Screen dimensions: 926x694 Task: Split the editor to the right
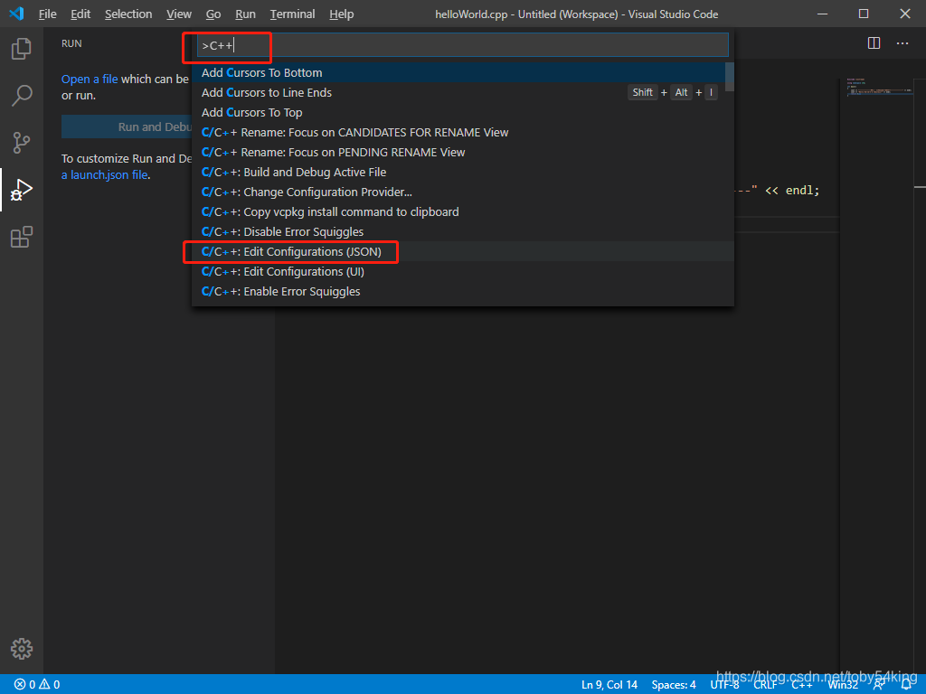coord(874,43)
